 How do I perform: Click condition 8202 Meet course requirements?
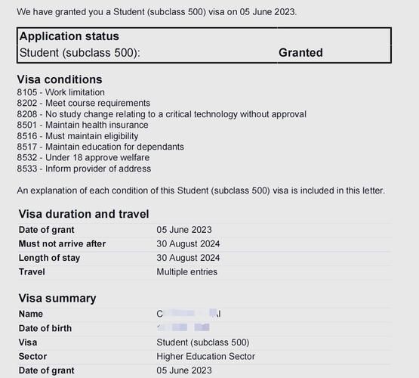pos(84,104)
